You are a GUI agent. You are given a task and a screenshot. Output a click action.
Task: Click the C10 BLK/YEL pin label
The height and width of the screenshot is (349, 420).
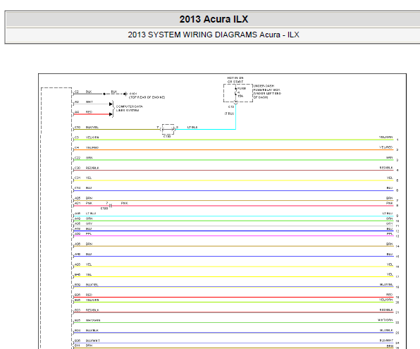(86, 127)
